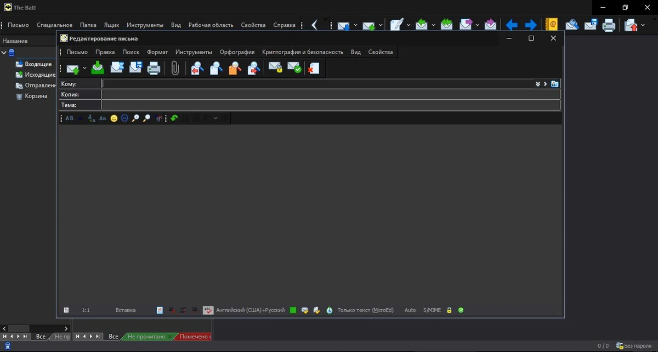Open the Формат menu
The height and width of the screenshot is (352, 658).
point(157,52)
